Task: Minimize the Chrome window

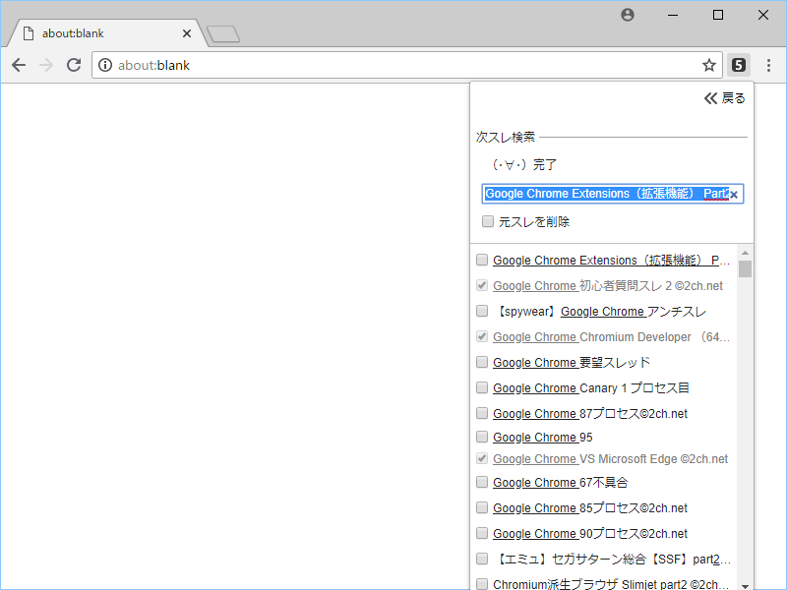Action: click(x=673, y=15)
